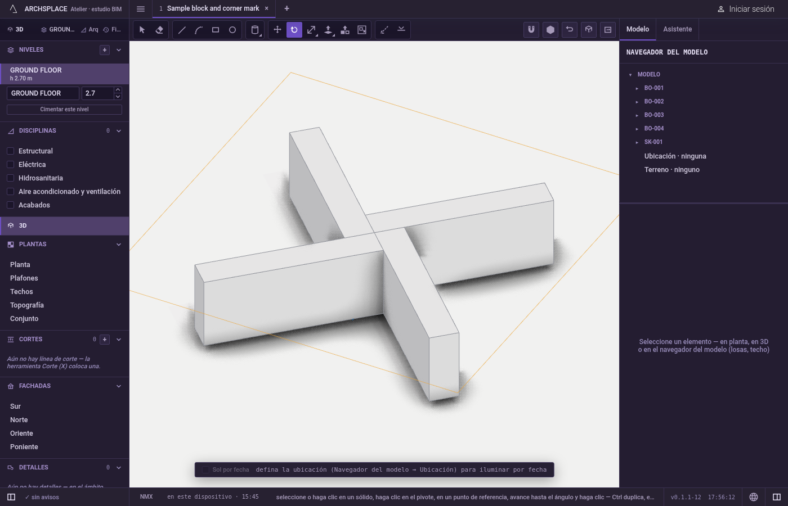
Task: Pick the rectangle drawing tool
Action: [216, 30]
